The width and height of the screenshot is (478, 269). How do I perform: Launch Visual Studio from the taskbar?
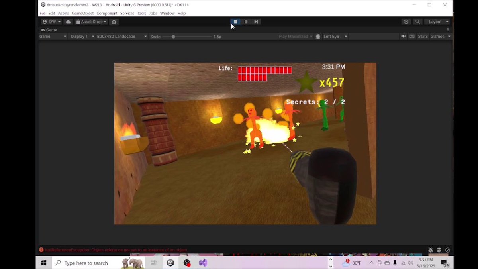[x=203, y=263]
